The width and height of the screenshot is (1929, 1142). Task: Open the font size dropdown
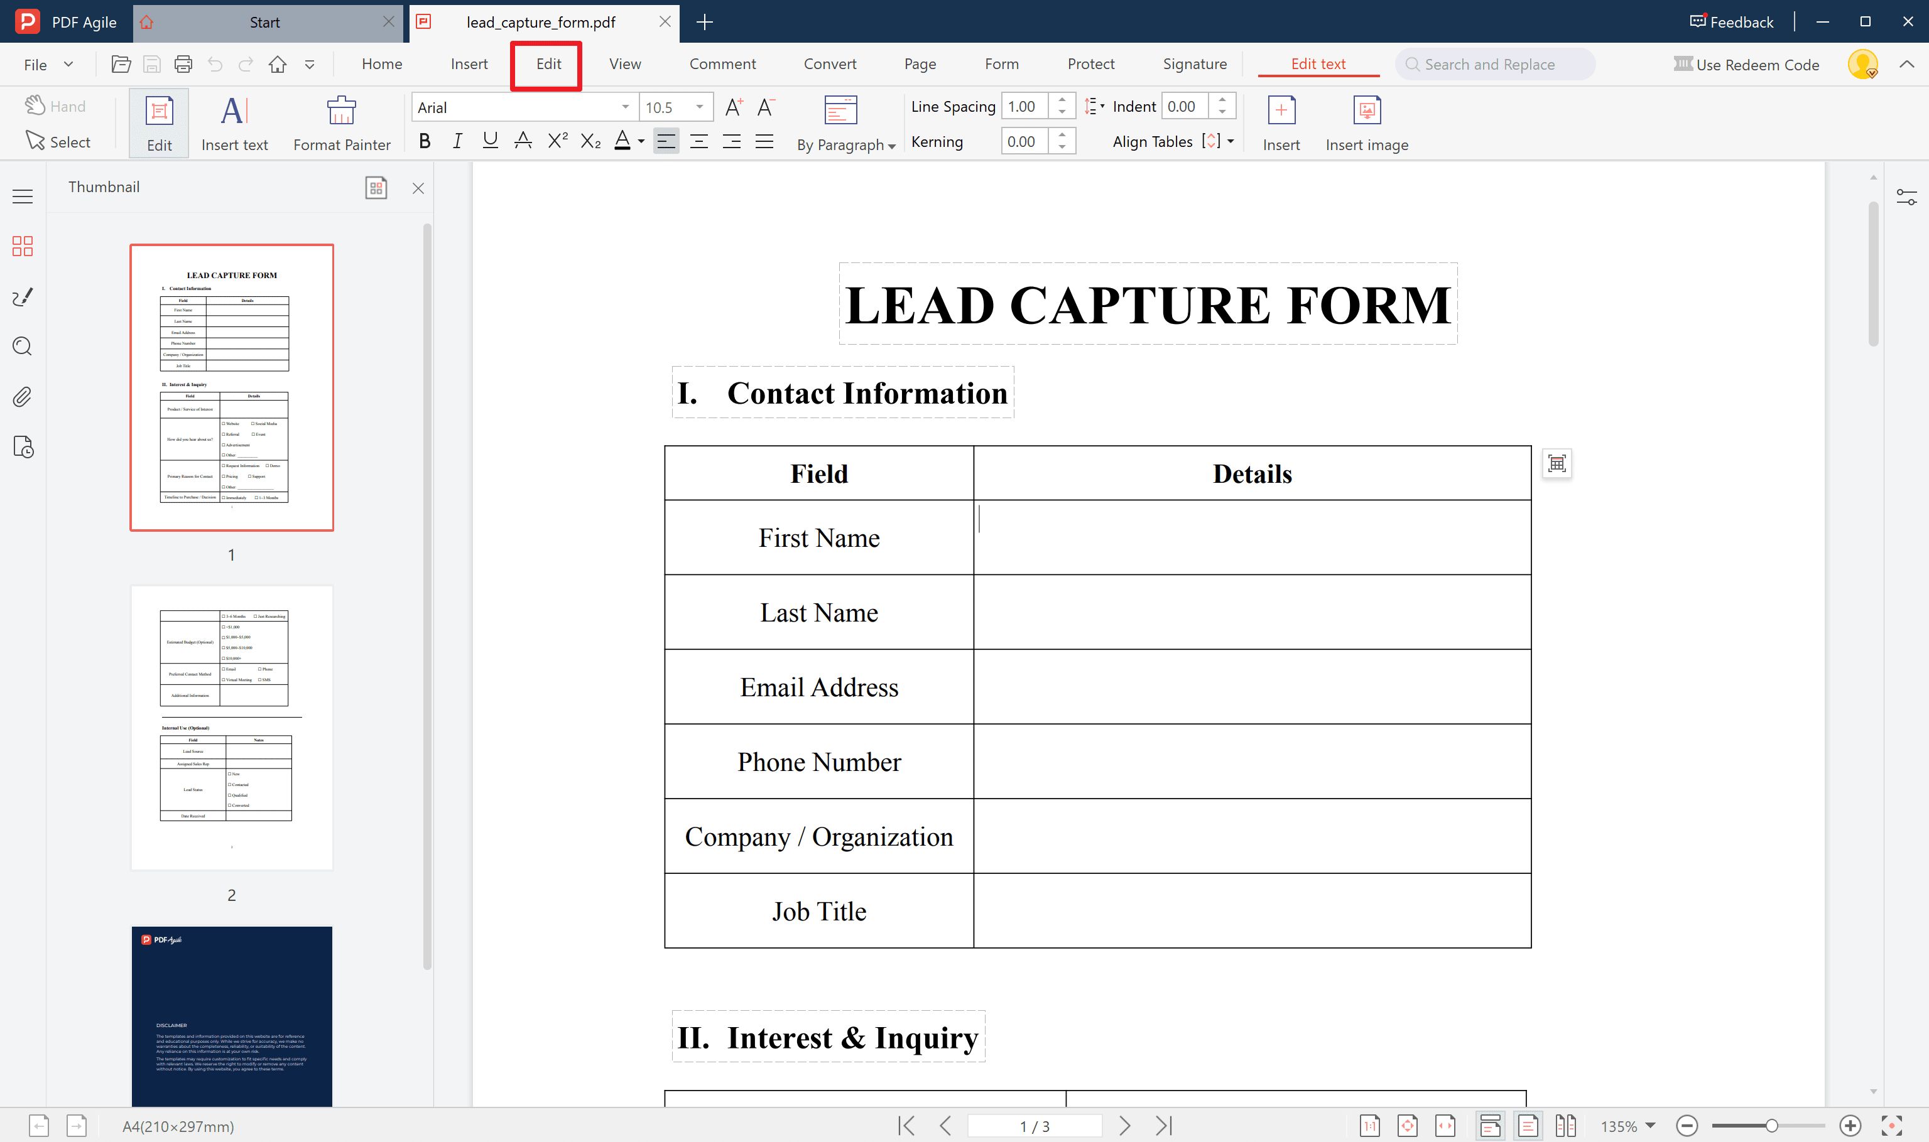[x=699, y=107]
